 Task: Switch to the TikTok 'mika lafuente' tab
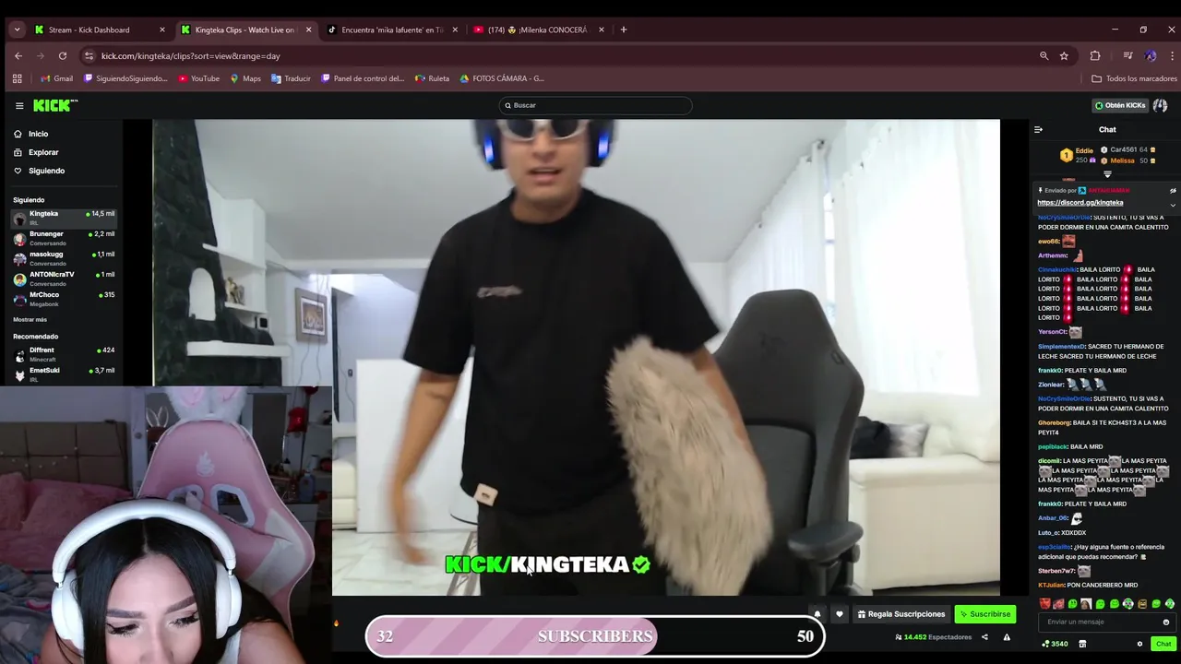pyautogui.click(x=393, y=30)
